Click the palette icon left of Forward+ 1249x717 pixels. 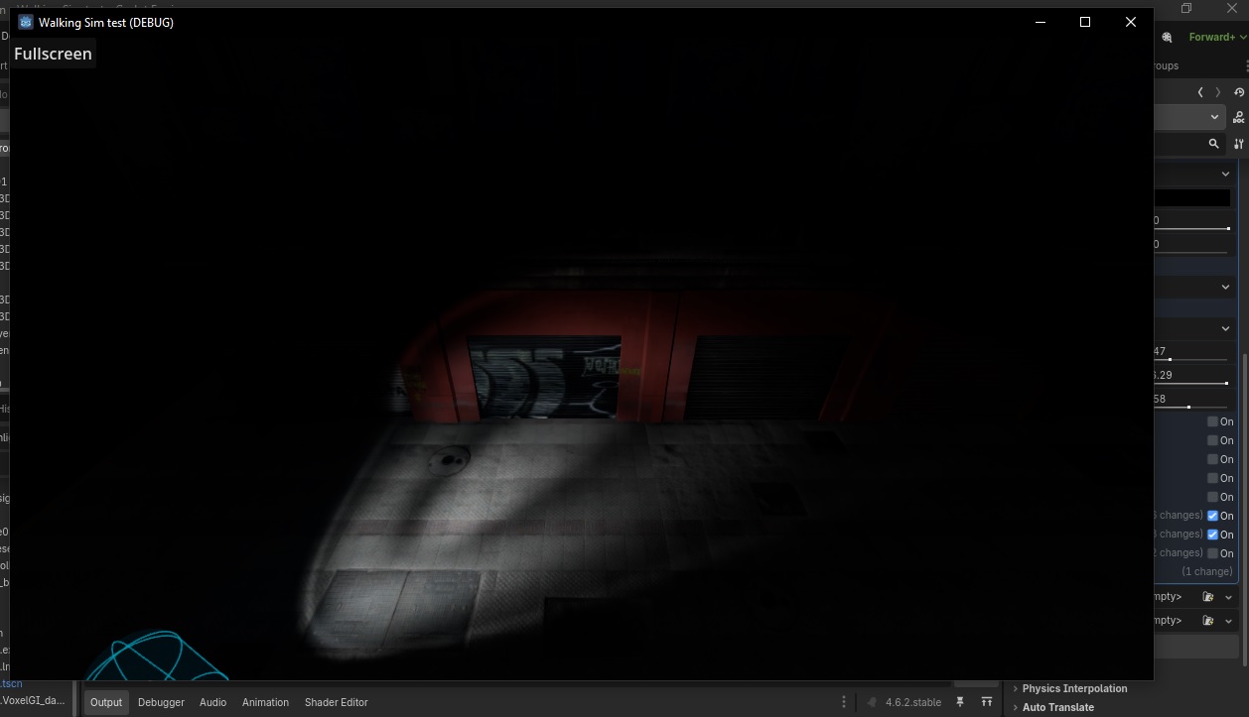(x=1166, y=37)
